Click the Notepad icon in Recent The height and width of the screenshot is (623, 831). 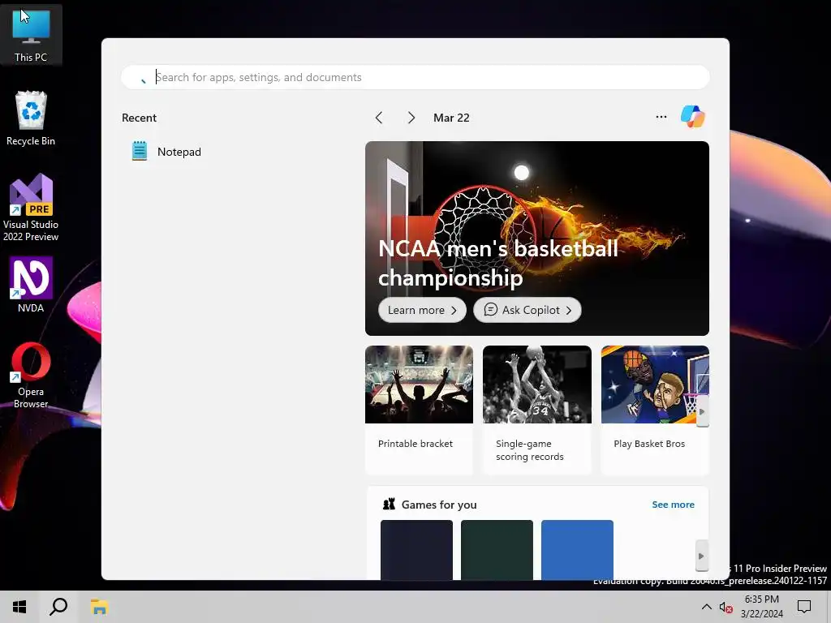[x=140, y=151]
